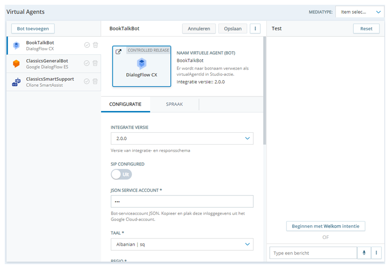Click the DialogFlow CX logo in provider card
Image resolution: width=388 pixels, height=276 pixels.
click(142, 64)
